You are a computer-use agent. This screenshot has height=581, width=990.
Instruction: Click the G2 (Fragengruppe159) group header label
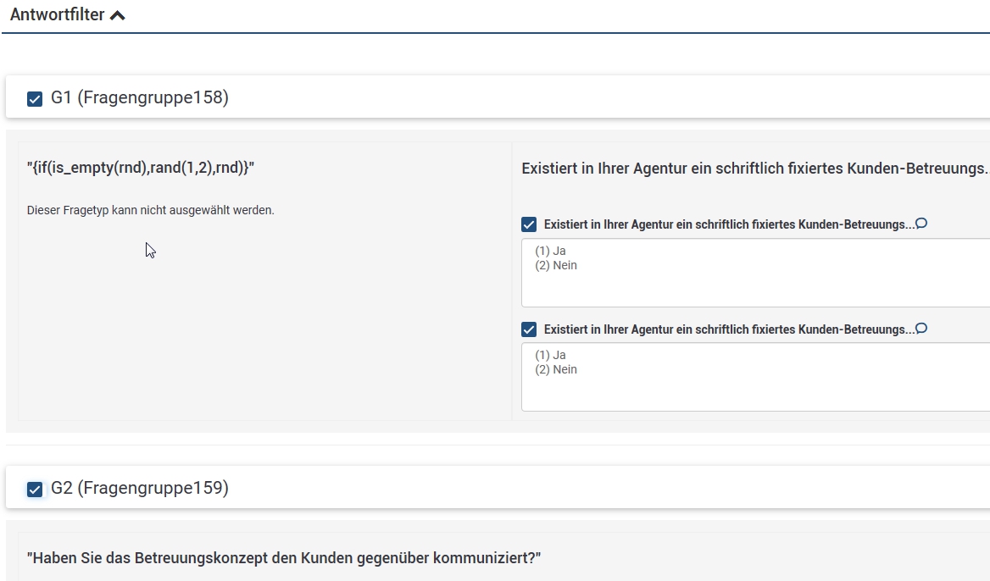(x=140, y=488)
